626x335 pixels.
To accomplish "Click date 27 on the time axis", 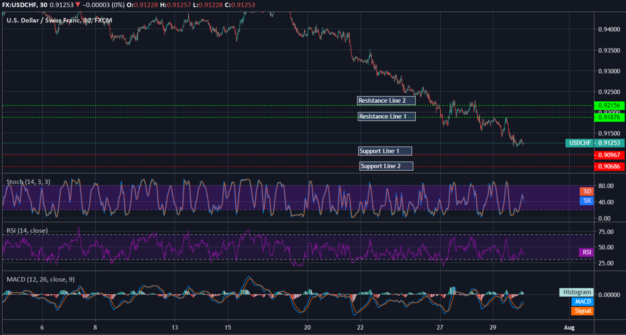I will (x=440, y=328).
